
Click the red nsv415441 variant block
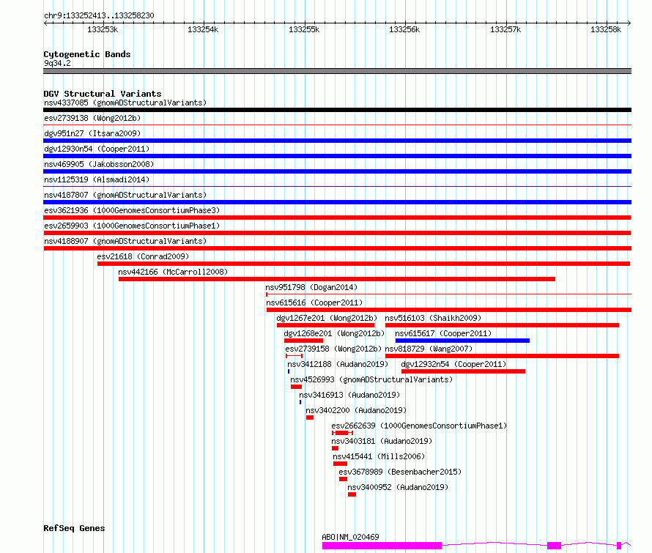(340, 464)
